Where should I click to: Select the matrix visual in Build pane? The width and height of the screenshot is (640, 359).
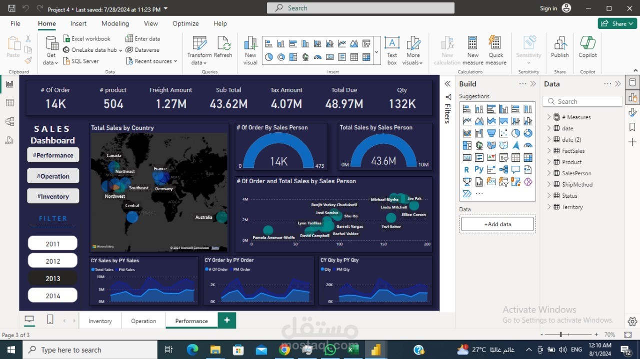pos(528,157)
